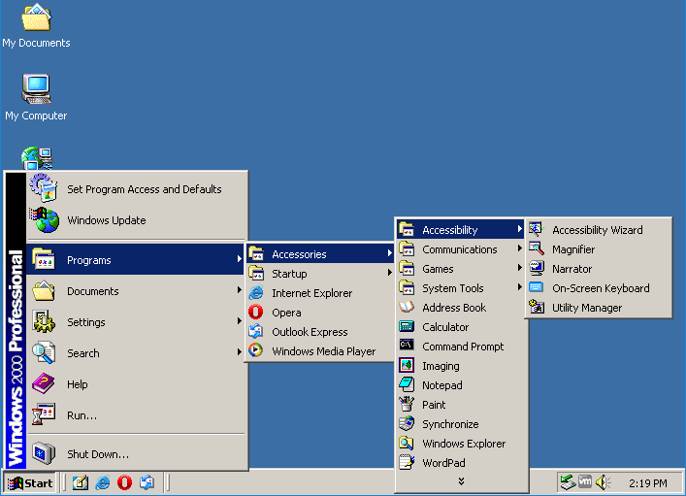The image size is (686, 496).
Task: Click the Utility Manager icon
Action: (x=537, y=307)
